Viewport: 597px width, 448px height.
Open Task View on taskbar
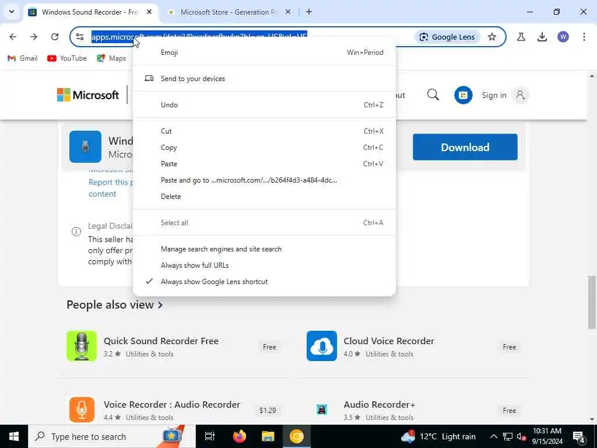click(210, 436)
